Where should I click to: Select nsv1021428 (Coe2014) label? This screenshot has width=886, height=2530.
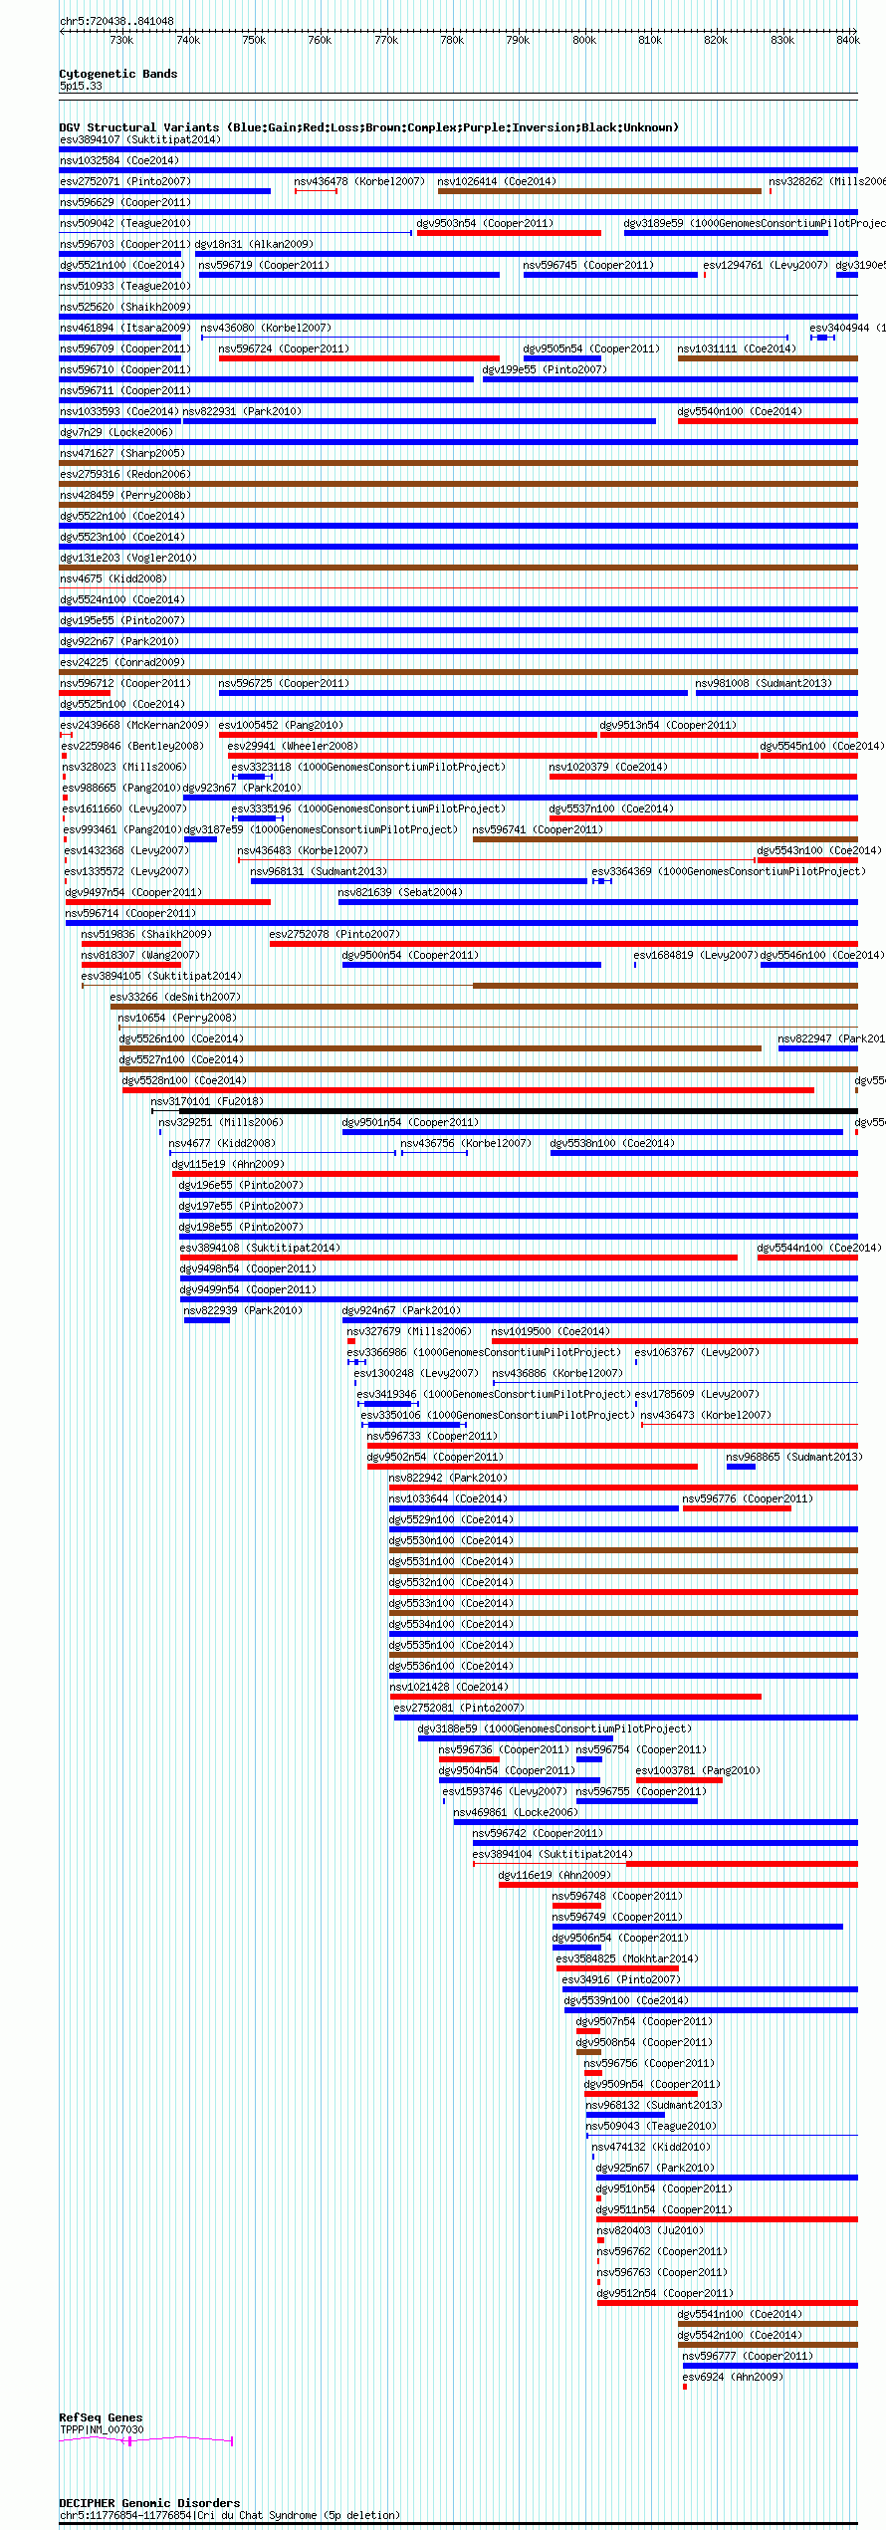tap(449, 1687)
